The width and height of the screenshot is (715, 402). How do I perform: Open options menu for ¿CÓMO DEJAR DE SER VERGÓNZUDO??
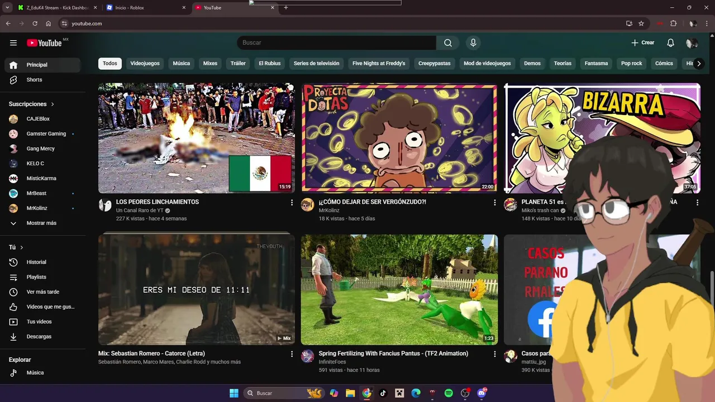click(x=494, y=203)
